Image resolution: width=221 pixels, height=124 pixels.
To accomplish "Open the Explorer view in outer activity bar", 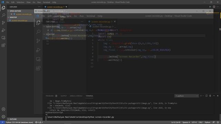I will (x=3, y=8).
